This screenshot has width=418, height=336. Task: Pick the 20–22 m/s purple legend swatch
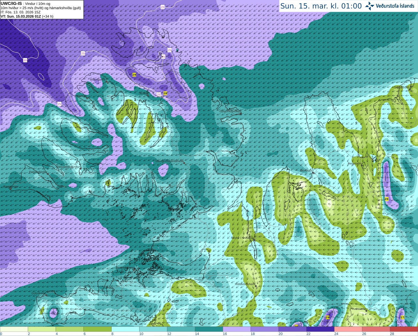293,329
